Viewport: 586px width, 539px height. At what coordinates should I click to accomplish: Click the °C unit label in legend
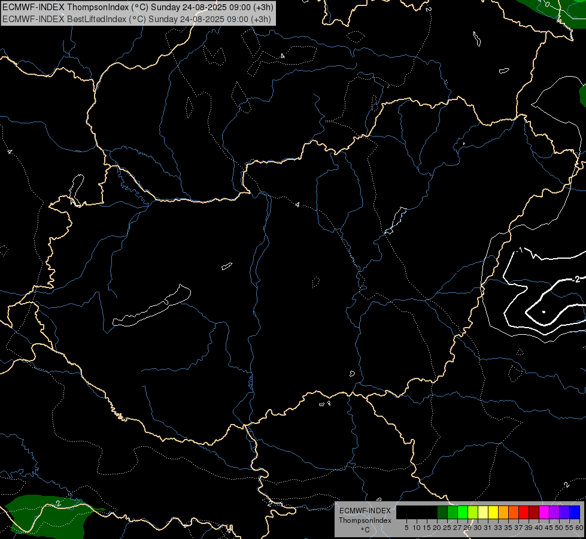pos(365,530)
